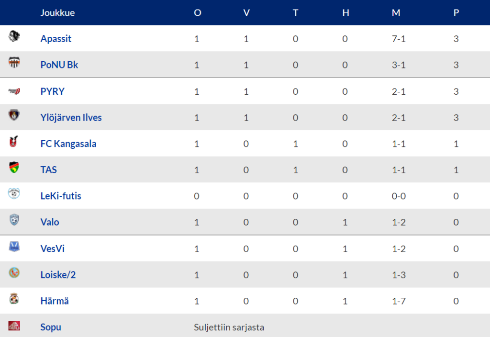Viewport: 490px width, 337px height.
Task: Follow the Ylöjärven Ilves link
Action: point(71,118)
